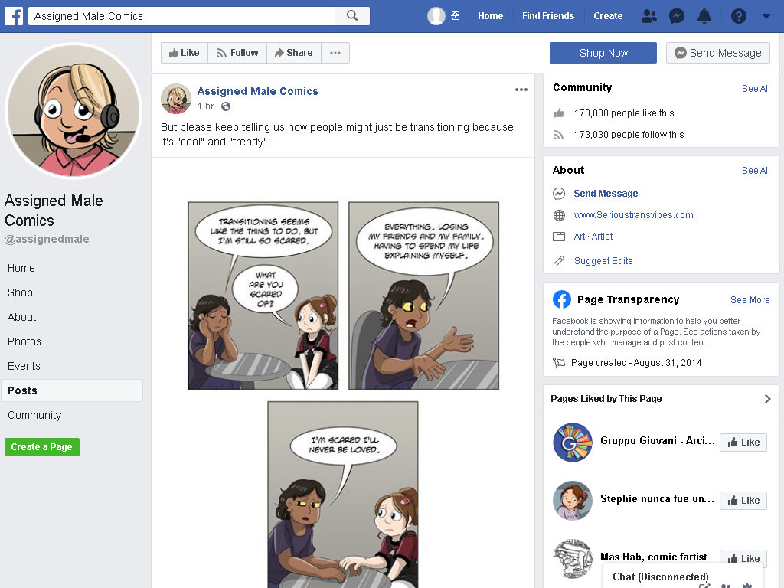Select Shop in the page sidebar
Screen dimensions: 784x588
pyautogui.click(x=20, y=292)
